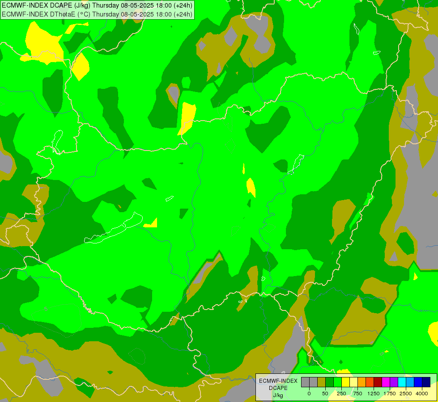Select the red-orange legend swatch
This screenshot has width=438, height=402.
tap(370, 382)
